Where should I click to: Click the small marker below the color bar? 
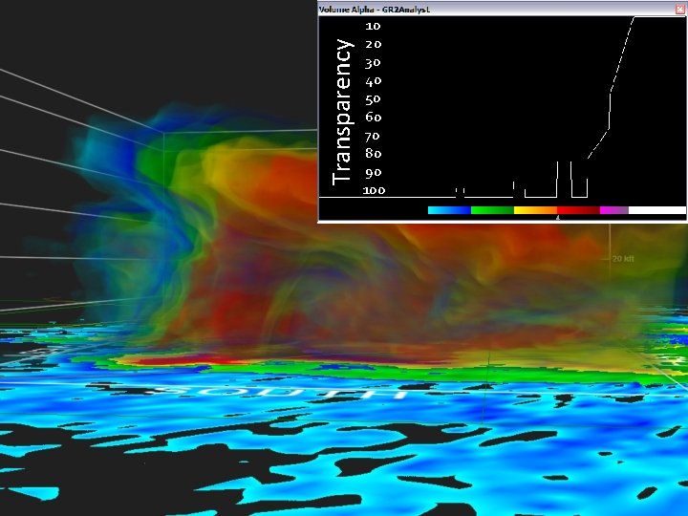click(x=558, y=217)
